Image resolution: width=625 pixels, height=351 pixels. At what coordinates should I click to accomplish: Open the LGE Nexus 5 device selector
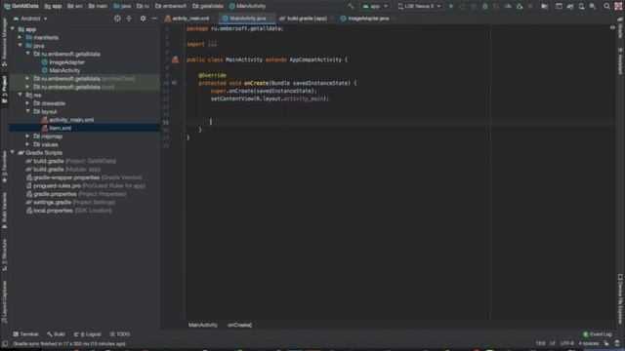419,6
